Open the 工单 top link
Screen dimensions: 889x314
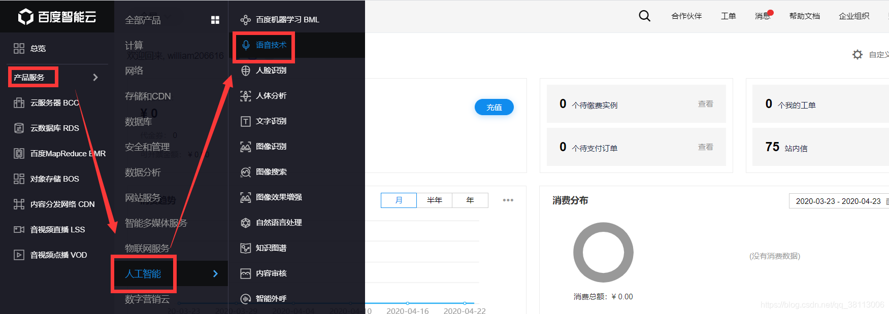[729, 16]
